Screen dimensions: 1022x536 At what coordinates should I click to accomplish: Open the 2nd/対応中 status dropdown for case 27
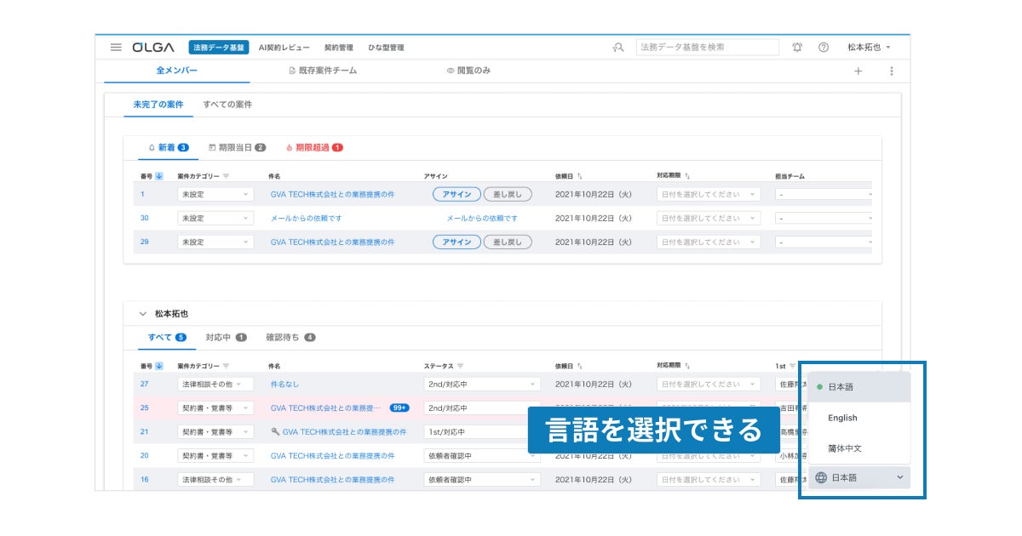click(x=482, y=384)
